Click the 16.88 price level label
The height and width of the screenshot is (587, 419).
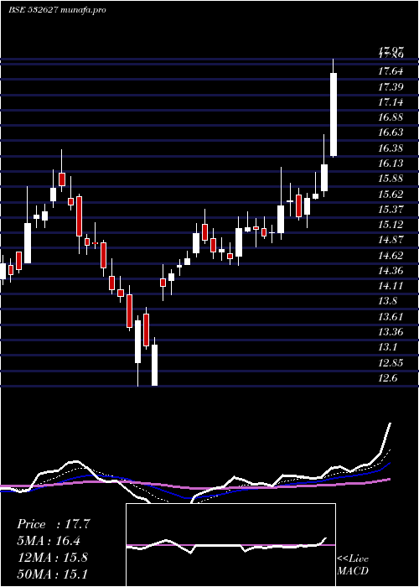point(391,117)
